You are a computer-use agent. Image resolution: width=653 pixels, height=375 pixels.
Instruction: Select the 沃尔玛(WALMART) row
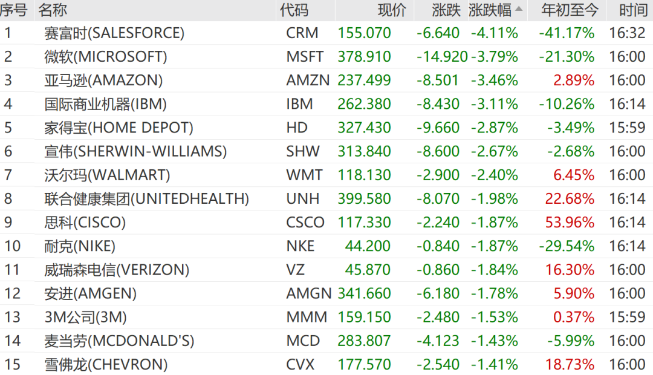pyautogui.click(x=326, y=175)
